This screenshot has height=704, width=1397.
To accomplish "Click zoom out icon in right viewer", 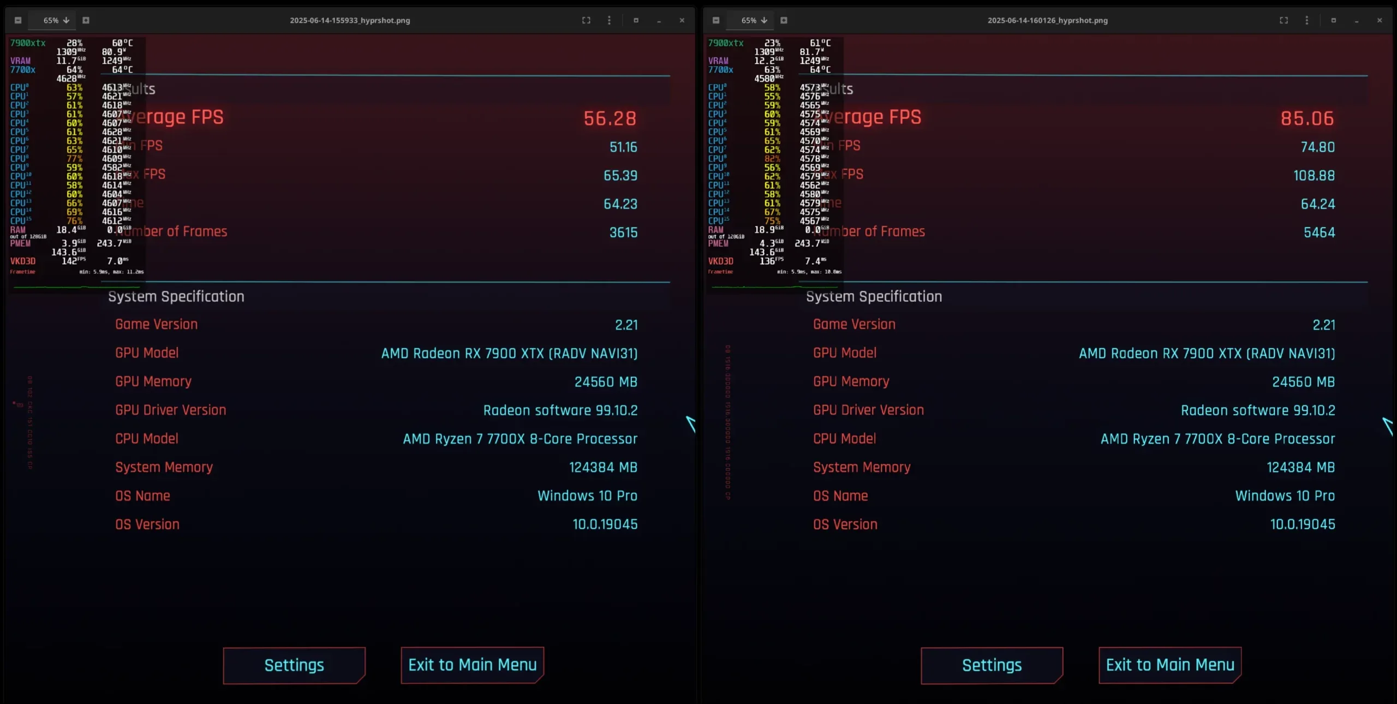I will tap(716, 20).
